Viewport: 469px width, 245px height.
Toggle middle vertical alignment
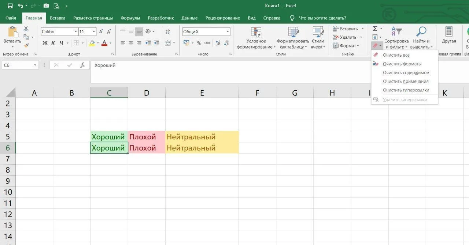click(131, 32)
